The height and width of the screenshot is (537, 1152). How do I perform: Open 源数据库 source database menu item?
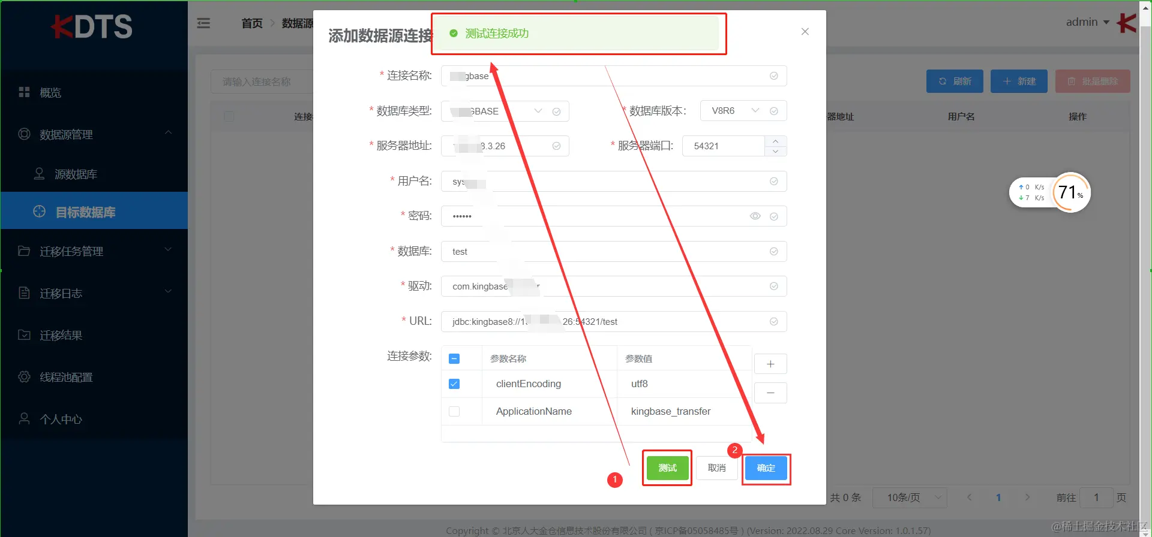(x=94, y=174)
